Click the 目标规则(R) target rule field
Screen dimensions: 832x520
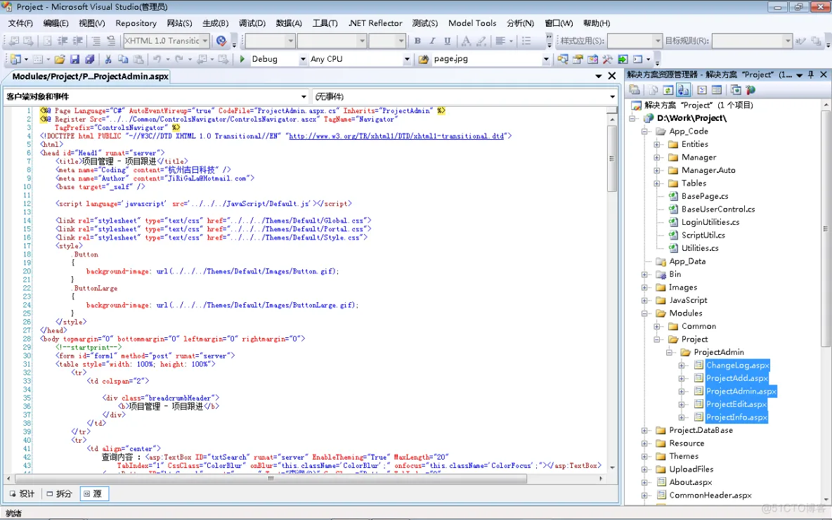752,41
